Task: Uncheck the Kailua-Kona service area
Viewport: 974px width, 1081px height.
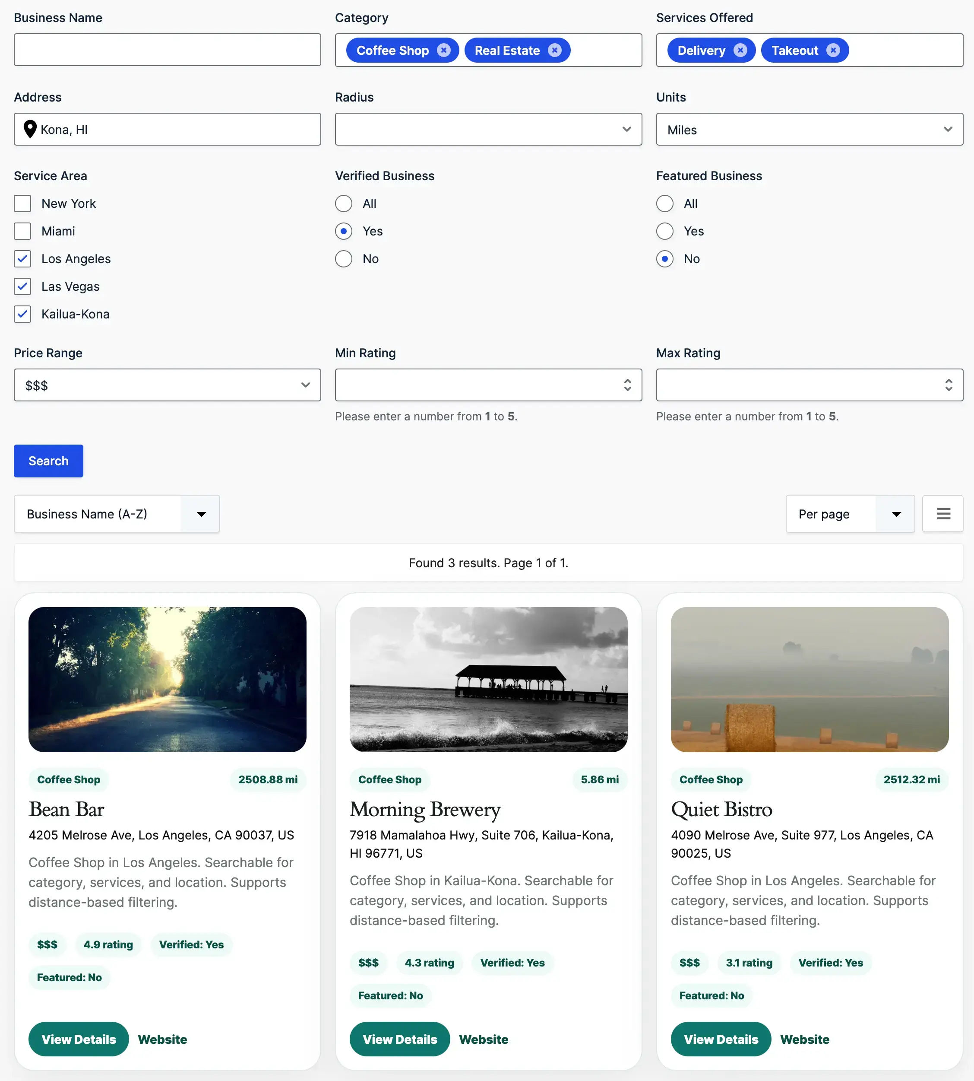Action: tap(22, 314)
